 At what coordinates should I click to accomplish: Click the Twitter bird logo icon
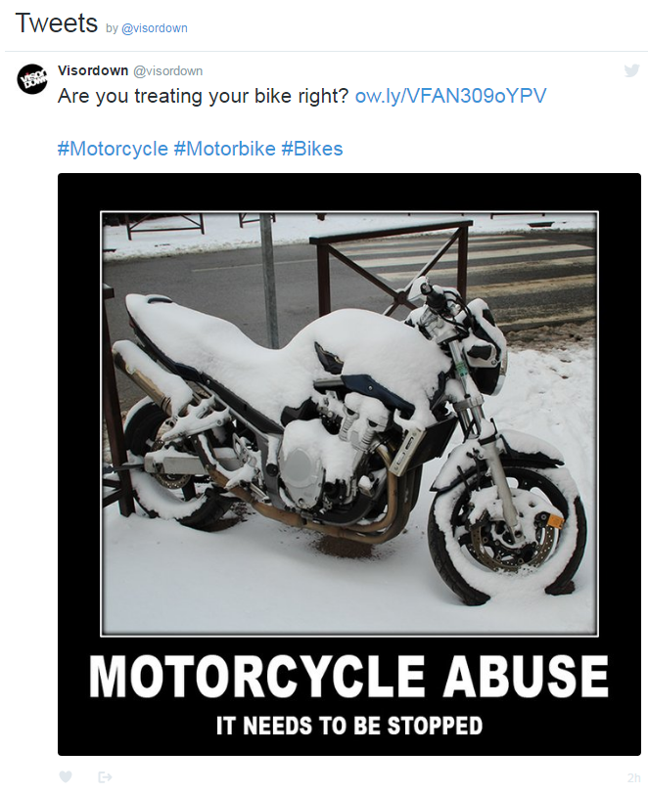point(631,70)
